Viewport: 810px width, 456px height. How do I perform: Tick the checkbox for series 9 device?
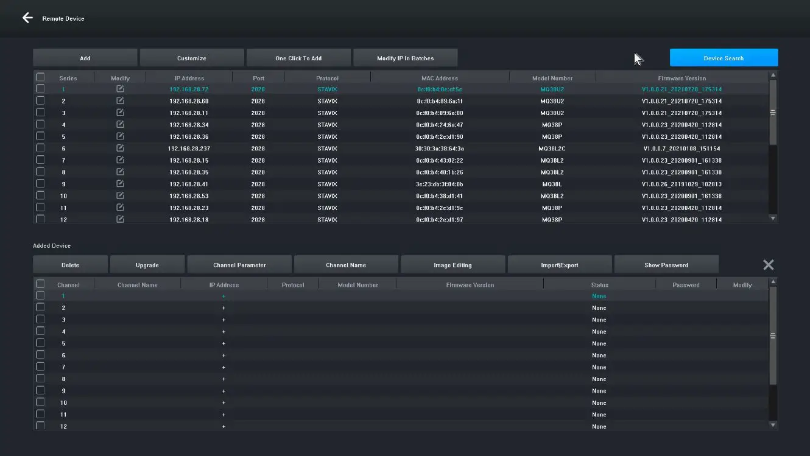(40, 184)
